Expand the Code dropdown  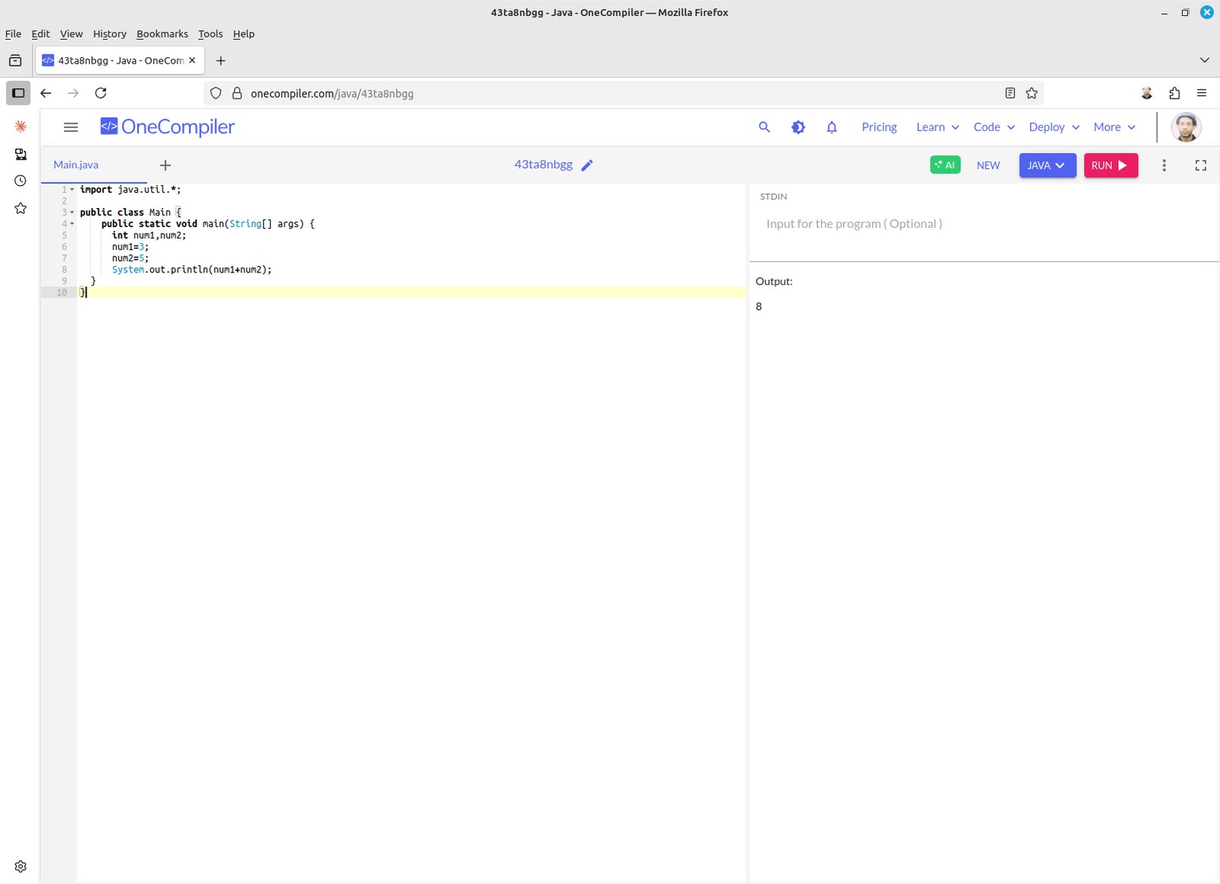click(x=994, y=127)
